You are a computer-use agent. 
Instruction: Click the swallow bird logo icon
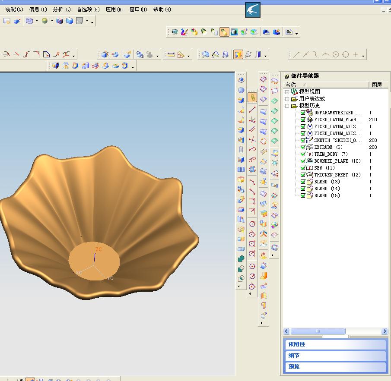pyautogui.click(x=253, y=10)
